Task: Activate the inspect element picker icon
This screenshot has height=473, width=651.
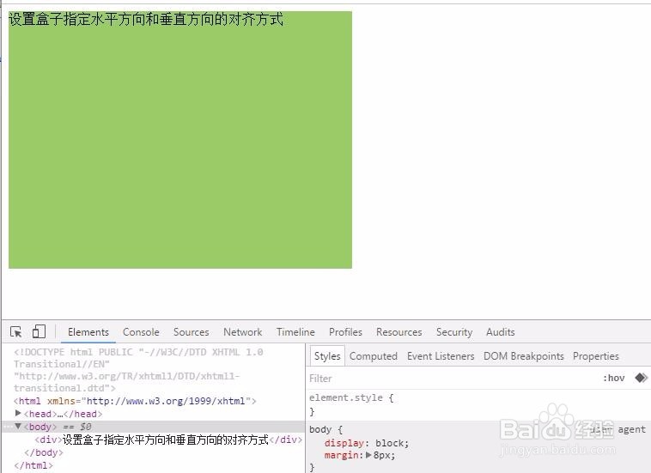Action: pyautogui.click(x=16, y=332)
